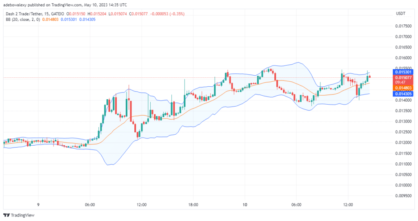Screen dimensions: 418x221
Task: Click the 0.013000 price axis label
Action: tap(403, 122)
